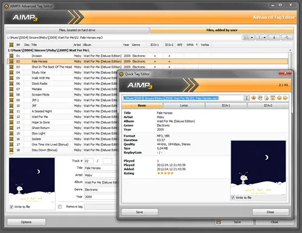Viewport: 302px width, 233px height.
Task: Click the floppy disk icon next to Save
Action: click(218, 222)
